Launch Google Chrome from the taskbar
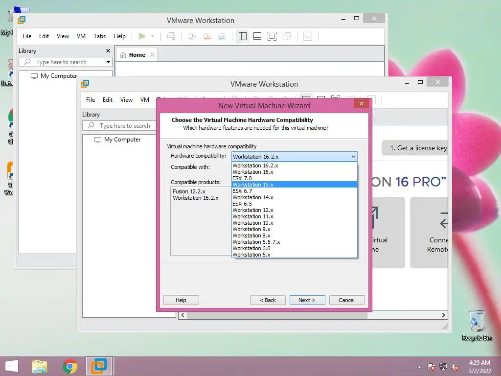 (70, 366)
